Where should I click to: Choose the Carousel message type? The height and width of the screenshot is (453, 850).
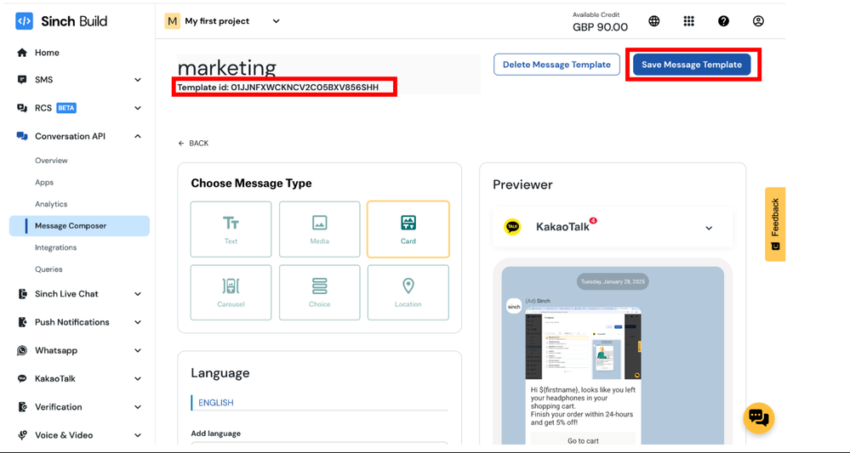click(231, 292)
